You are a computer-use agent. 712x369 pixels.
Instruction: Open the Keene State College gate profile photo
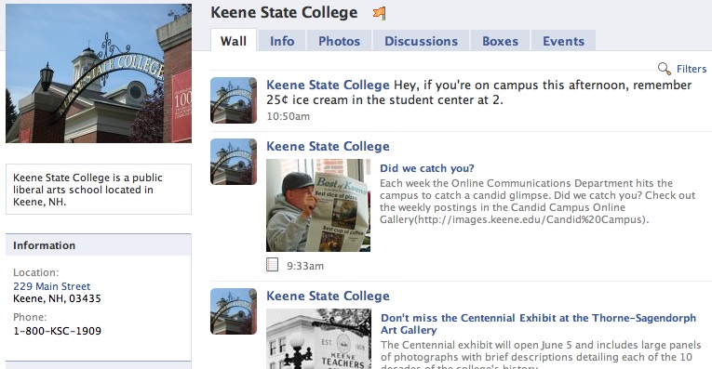pyautogui.click(x=99, y=73)
